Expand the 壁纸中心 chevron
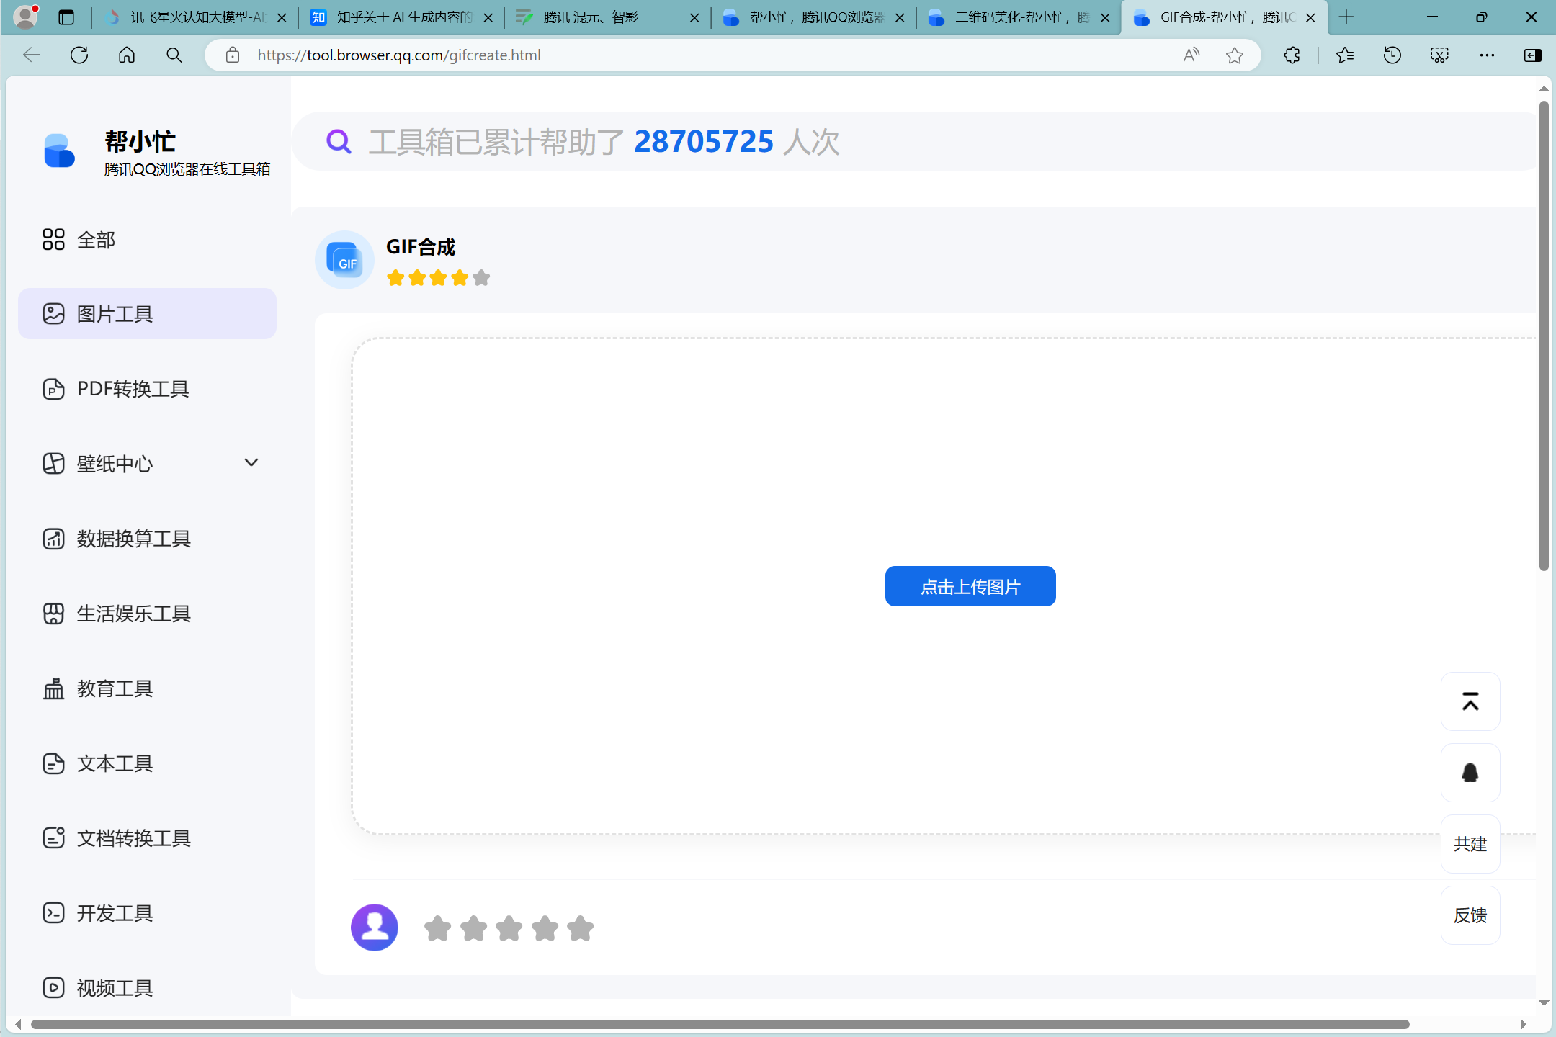Screen dimensions: 1556x1037 coord(251,462)
